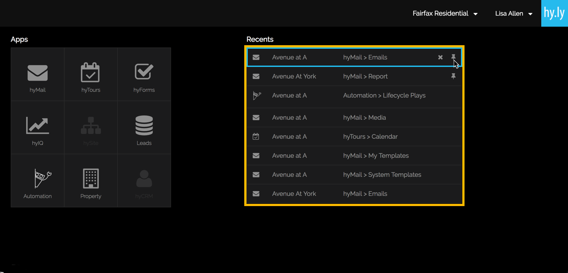Expand the Fairfax Residential dropdown
The width and height of the screenshot is (568, 273).
click(445, 13)
